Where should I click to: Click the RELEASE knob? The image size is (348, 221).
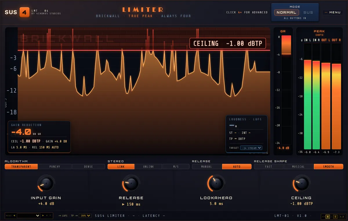point(131,183)
